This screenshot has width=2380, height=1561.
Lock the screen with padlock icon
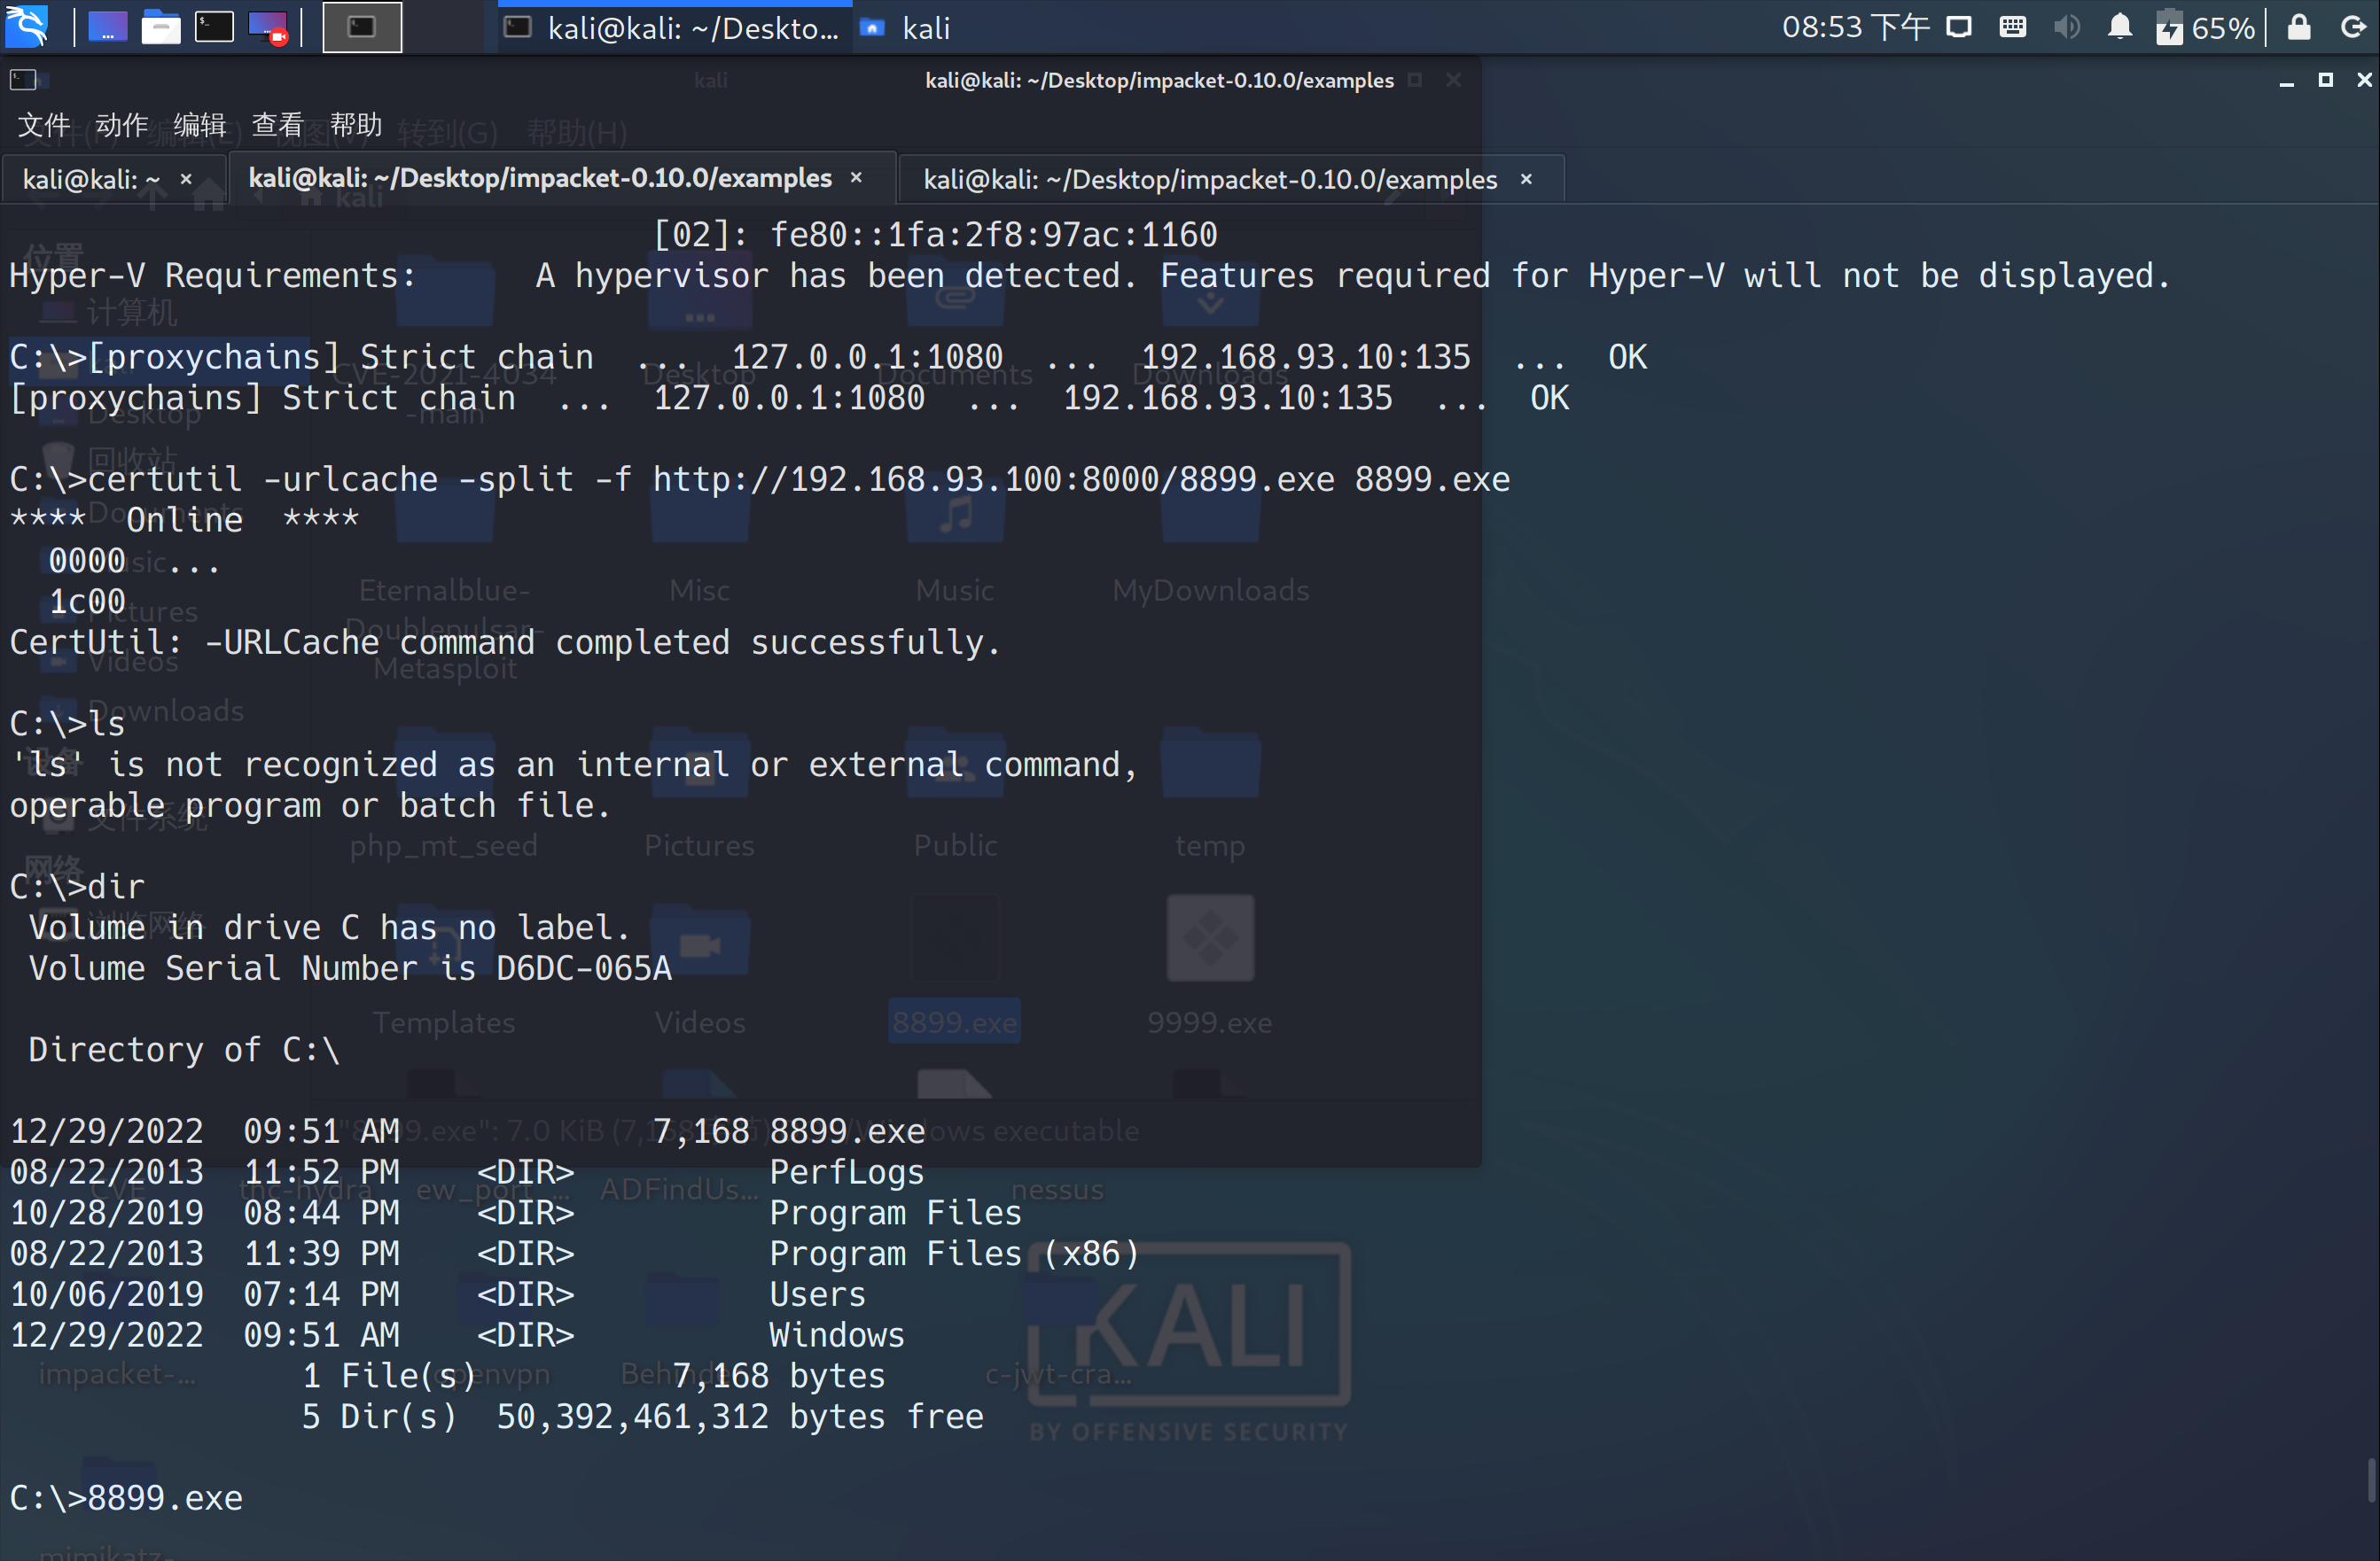(x=2299, y=27)
